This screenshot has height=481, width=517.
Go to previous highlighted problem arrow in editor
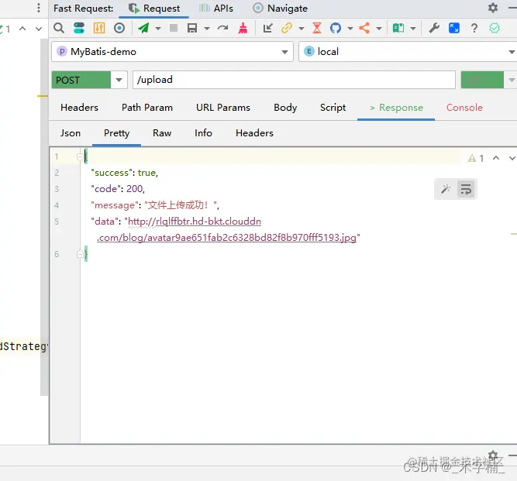point(496,158)
